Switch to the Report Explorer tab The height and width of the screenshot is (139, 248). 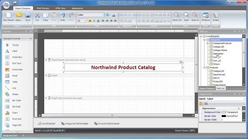(x=207, y=88)
